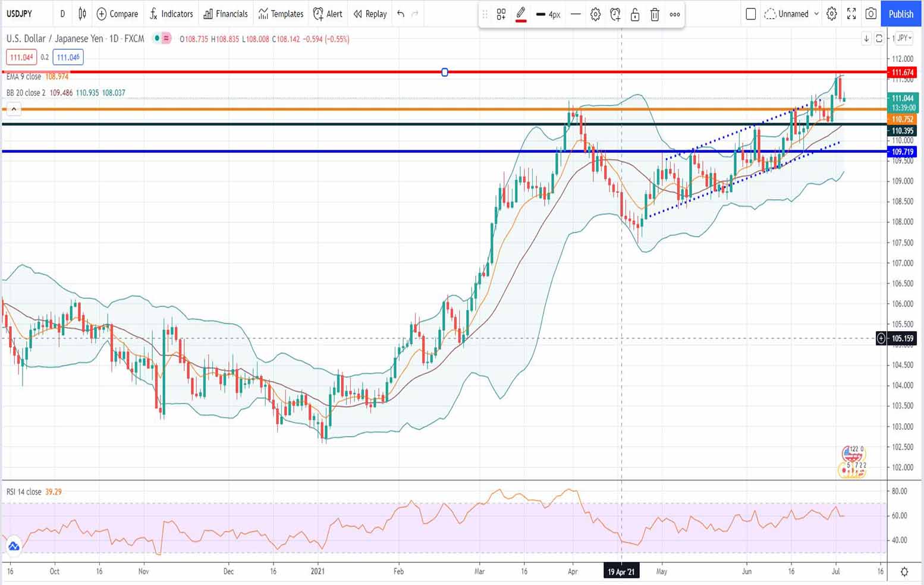Collapse the indicator legend chevron
The width and height of the screenshot is (924, 585).
(14, 109)
